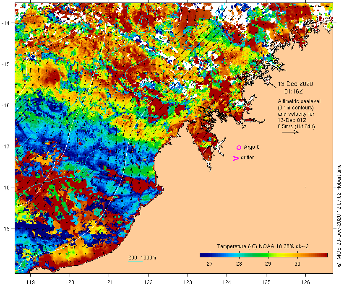Click the 'Argo 0' legend label
Screen dimensions: 344x285
(x=252, y=147)
